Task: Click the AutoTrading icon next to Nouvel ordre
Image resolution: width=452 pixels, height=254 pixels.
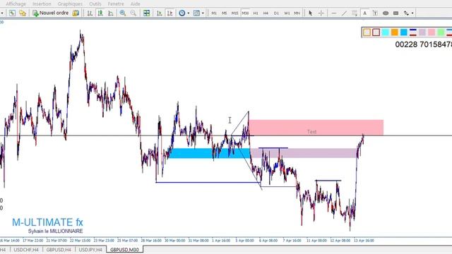Action: [x=76, y=13]
